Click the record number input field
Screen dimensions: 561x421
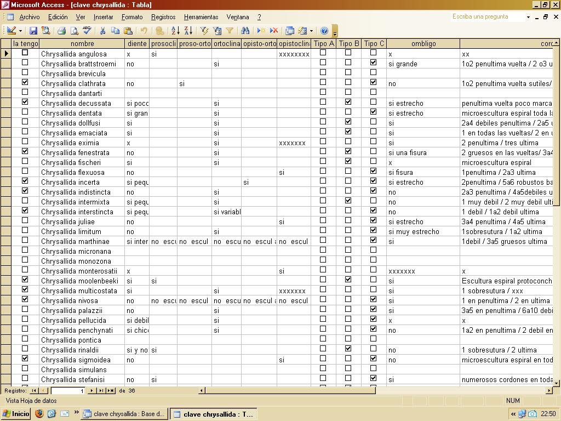coord(67,390)
